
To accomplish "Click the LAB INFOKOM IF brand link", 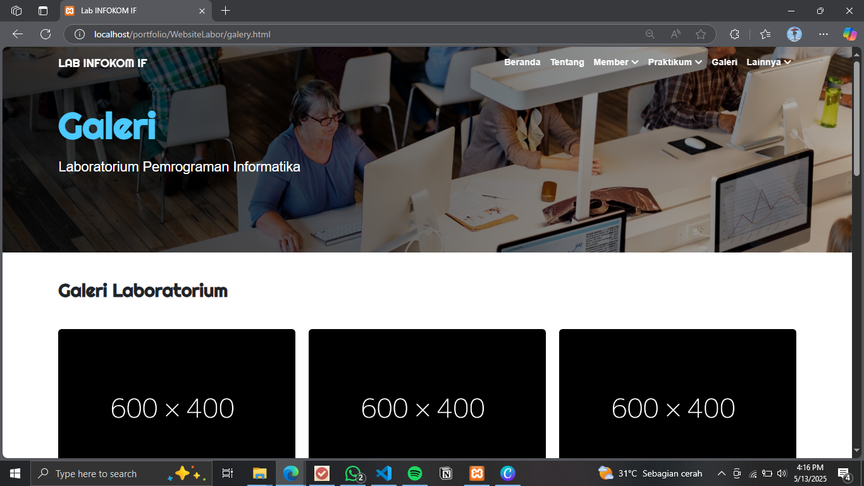I will tap(102, 63).
